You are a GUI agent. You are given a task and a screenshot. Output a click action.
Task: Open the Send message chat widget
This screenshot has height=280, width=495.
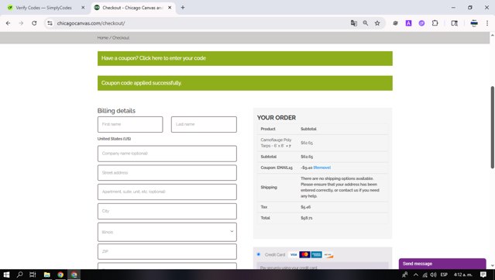pos(442,264)
